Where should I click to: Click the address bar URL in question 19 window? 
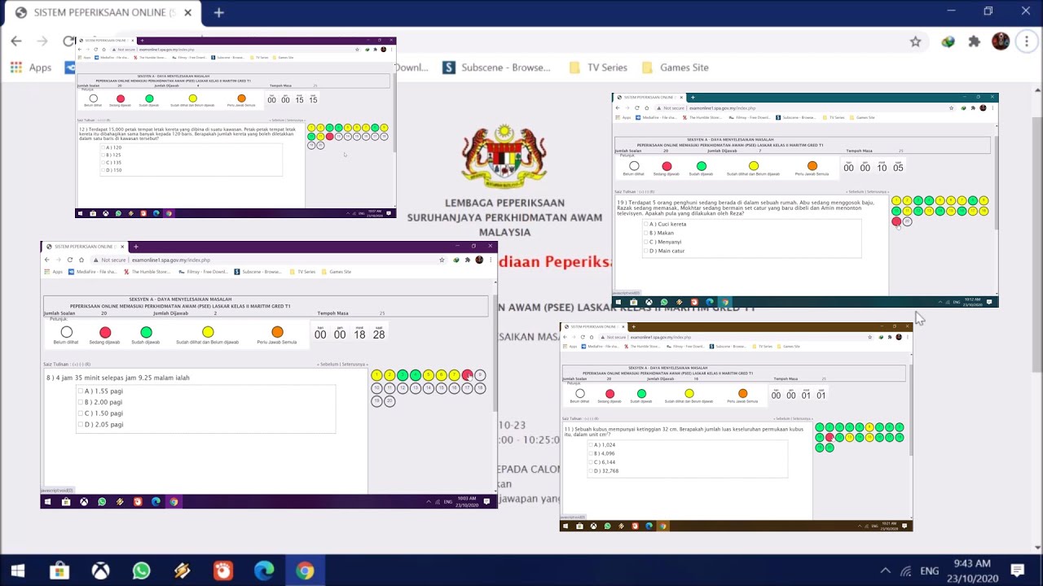coord(724,108)
